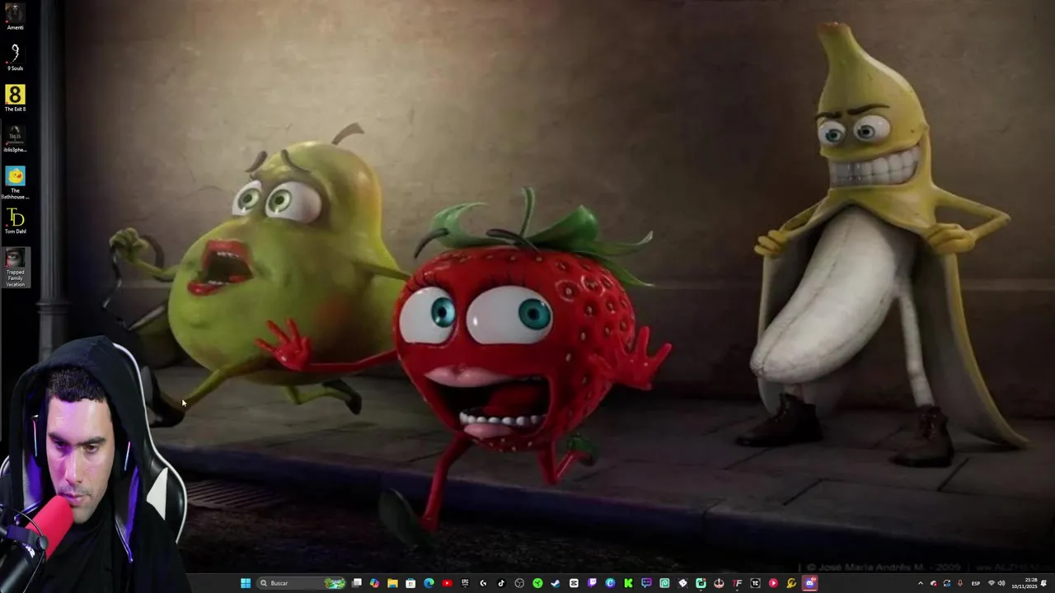This screenshot has height=593, width=1055.
Task: Open the YouTube taskbar icon
Action: (x=447, y=583)
